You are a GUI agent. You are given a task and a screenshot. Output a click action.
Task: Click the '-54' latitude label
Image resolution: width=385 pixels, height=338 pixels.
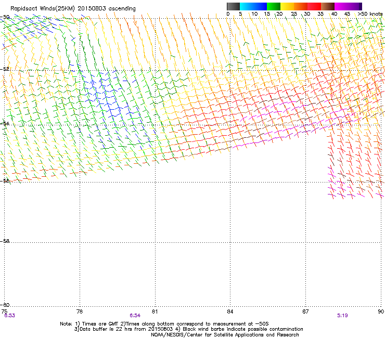pyautogui.click(x=5, y=123)
